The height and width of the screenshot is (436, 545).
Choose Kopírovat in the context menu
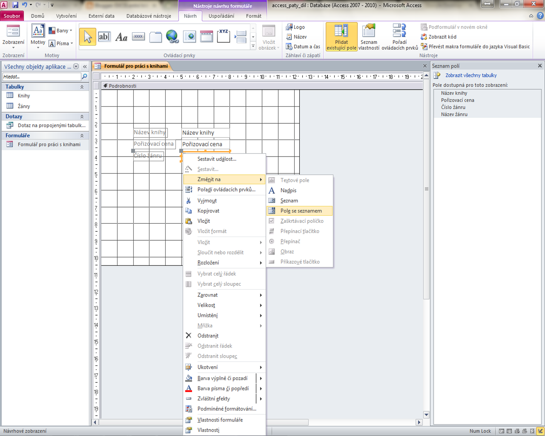click(x=224, y=211)
